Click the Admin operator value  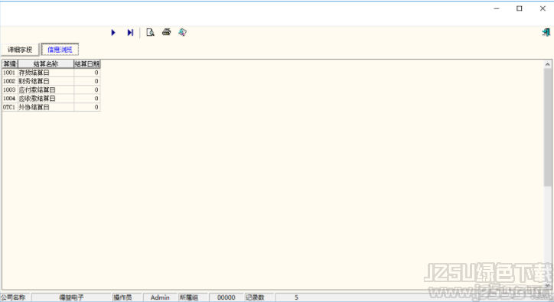160,297
